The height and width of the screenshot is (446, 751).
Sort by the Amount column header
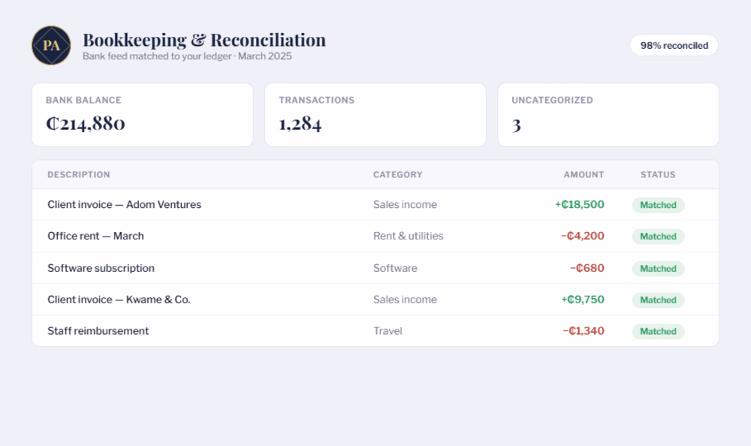click(x=584, y=175)
